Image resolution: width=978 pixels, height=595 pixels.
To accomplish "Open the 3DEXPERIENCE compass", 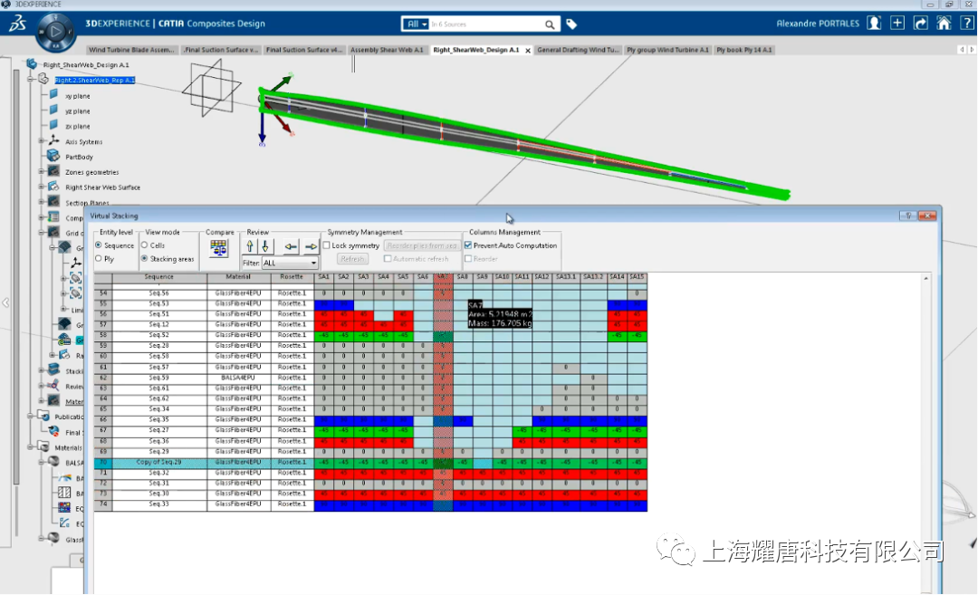I will [55, 31].
